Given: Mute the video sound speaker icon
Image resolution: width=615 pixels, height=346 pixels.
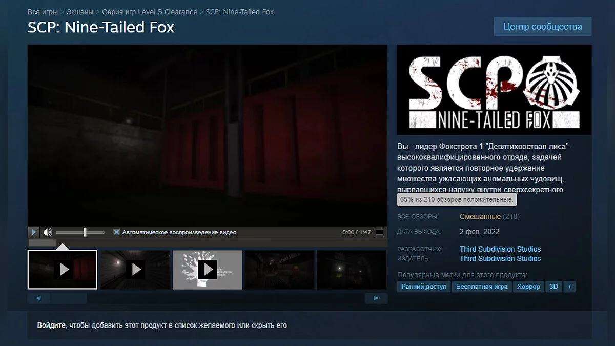Looking at the screenshot, I should pyautogui.click(x=48, y=232).
